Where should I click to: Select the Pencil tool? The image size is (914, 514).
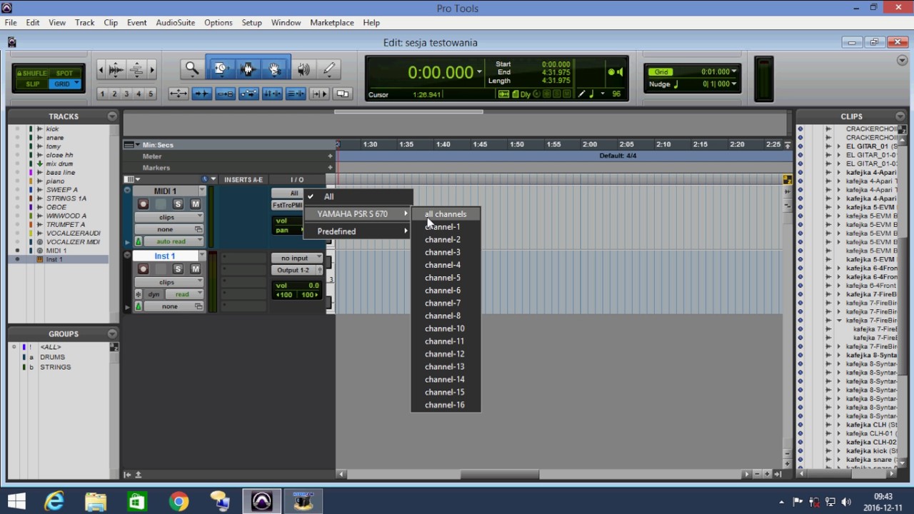point(329,69)
